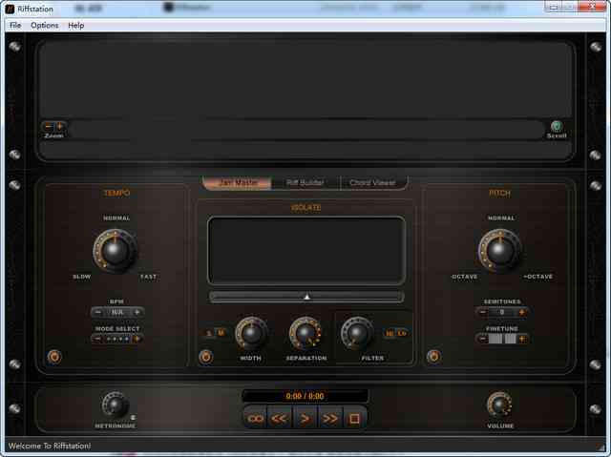Increase semitones with the plus button
Image resolution: width=611 pixels, height=457 pixels.
(521, 312)
